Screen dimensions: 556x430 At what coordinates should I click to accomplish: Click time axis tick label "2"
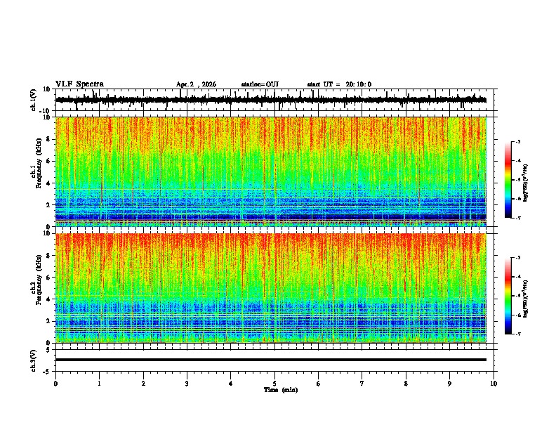pos(143,384)
